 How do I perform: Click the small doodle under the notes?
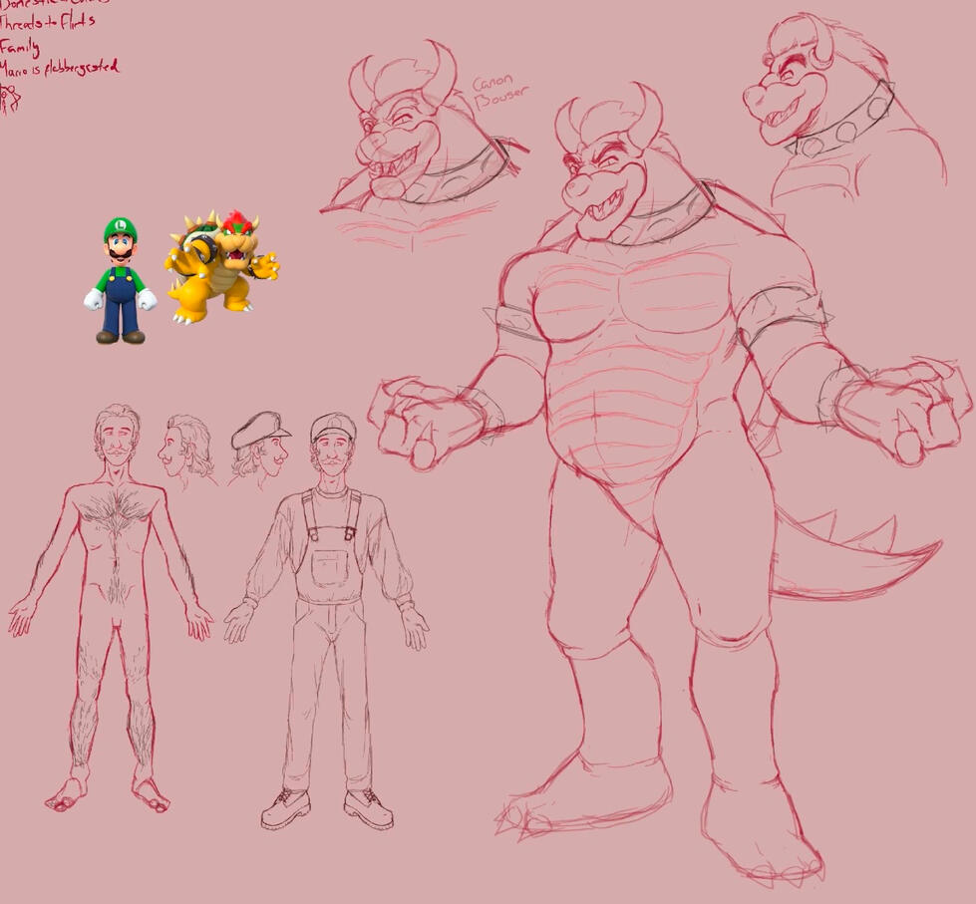pos(10,98)
